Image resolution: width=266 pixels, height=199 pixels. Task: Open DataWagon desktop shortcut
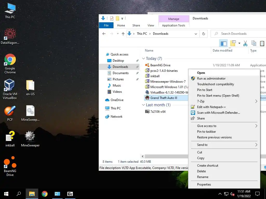(x=10, y=36)
